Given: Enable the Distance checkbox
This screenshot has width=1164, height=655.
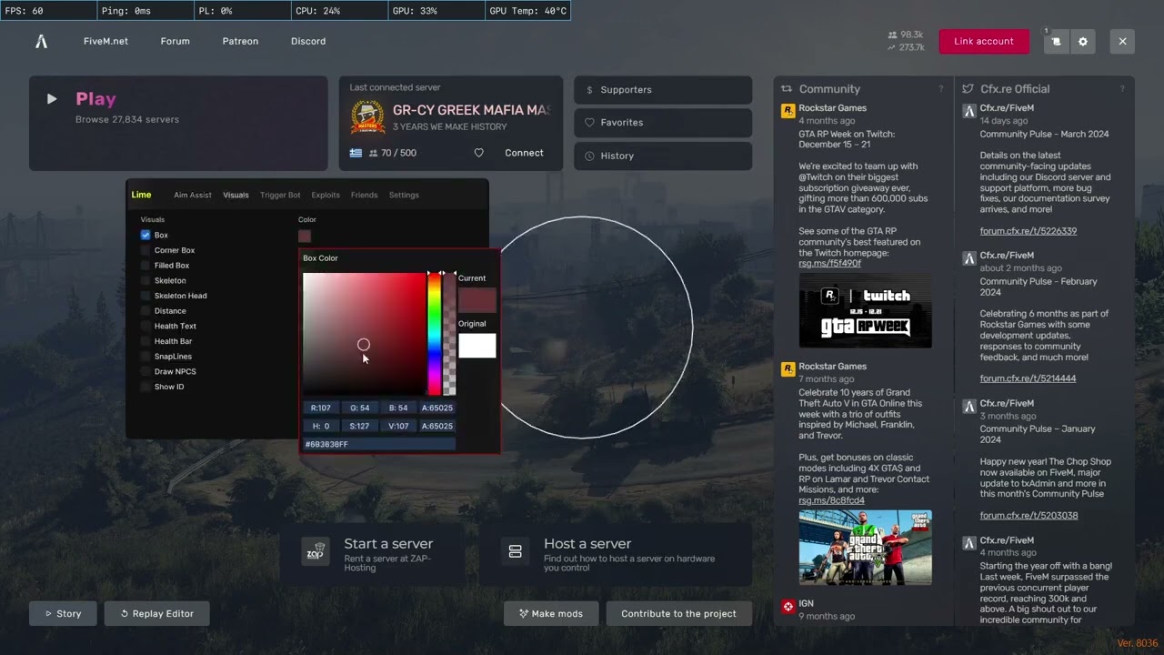Looking at the screenshot, I should [145, 311].
